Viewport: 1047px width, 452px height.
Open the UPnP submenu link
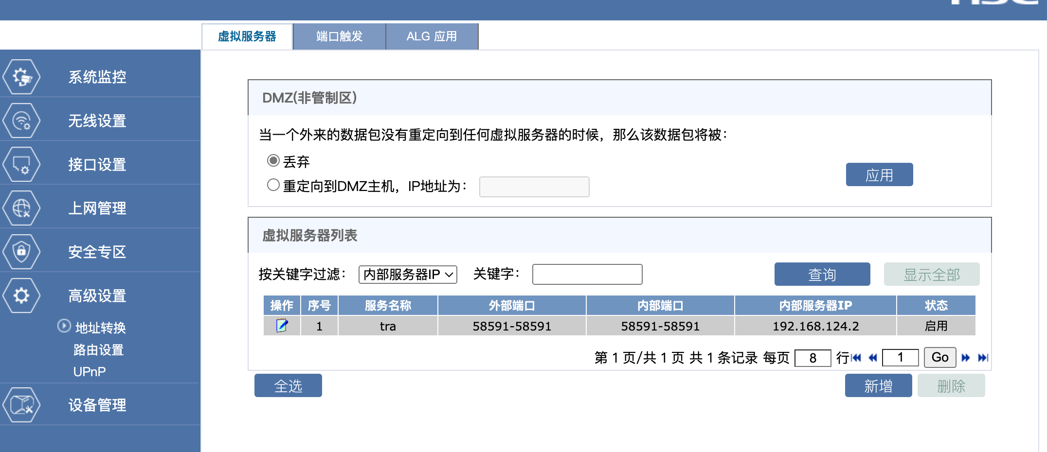point(90,372)
